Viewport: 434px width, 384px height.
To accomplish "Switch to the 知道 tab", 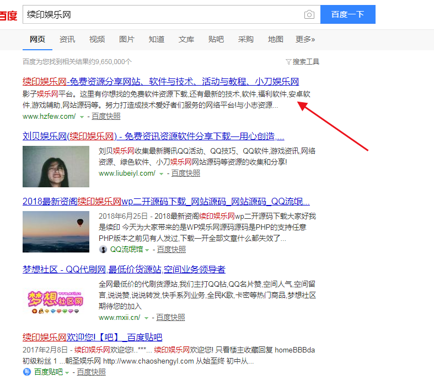I will (x=157, y=39).
